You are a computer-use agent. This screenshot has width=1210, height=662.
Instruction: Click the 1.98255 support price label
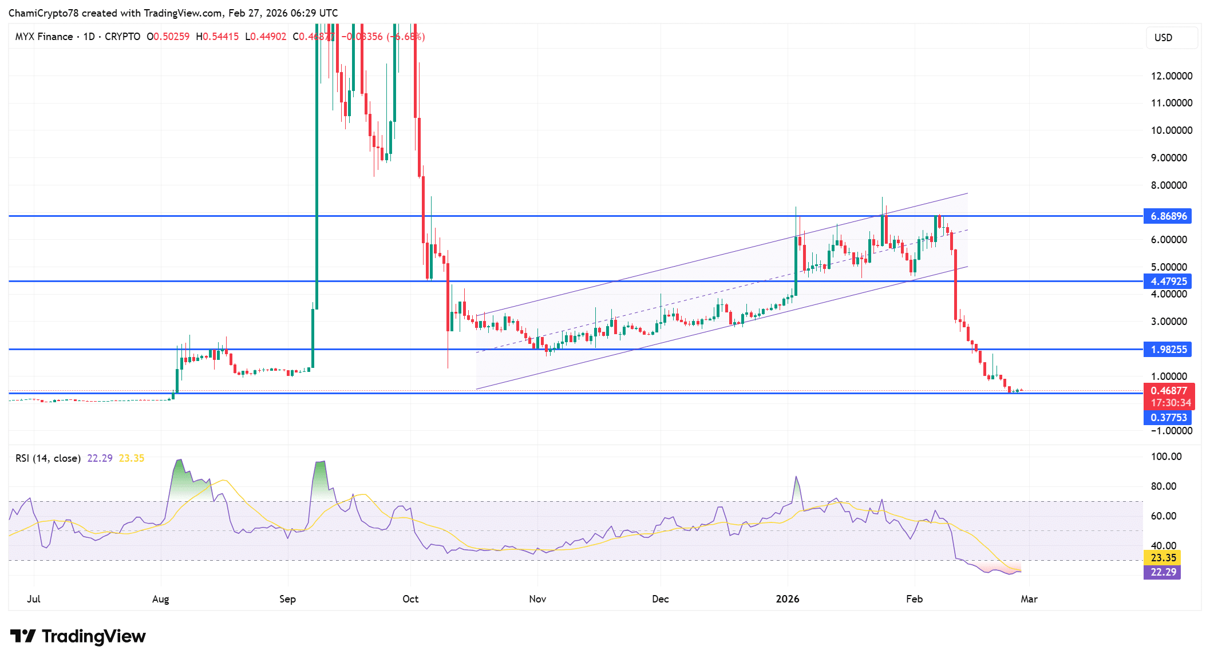(x=1171, y=349)
